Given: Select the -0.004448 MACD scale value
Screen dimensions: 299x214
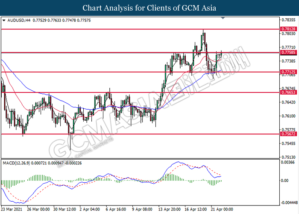Looking at the screenshot, I should coord(289,202).
